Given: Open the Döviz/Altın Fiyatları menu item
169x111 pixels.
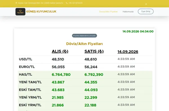Looking at the screenshot, I should pos(108,12).
